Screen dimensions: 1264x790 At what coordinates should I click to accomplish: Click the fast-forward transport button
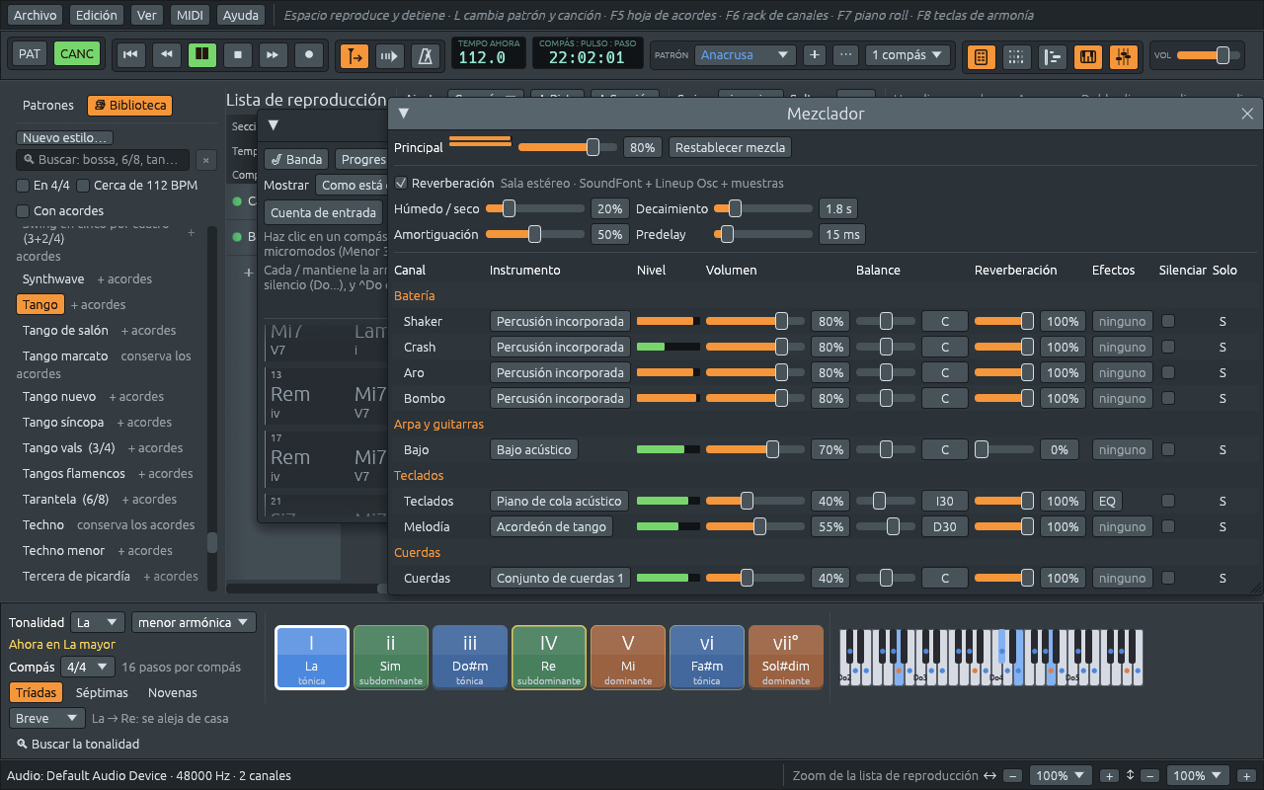click(274, 54)
